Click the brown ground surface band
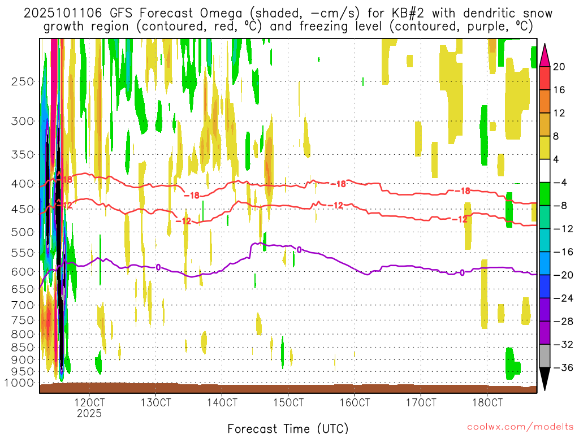This screenshot has width=579, height=434. pyautogui.click(x=288, y=388)
